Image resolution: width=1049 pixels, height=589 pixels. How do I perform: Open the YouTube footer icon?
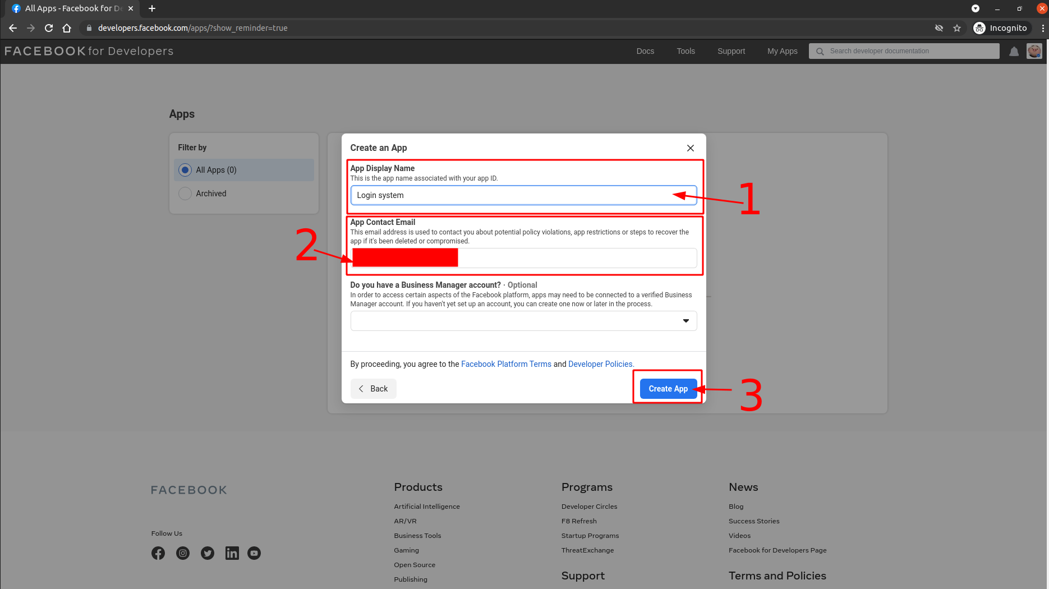coord(254,553)
